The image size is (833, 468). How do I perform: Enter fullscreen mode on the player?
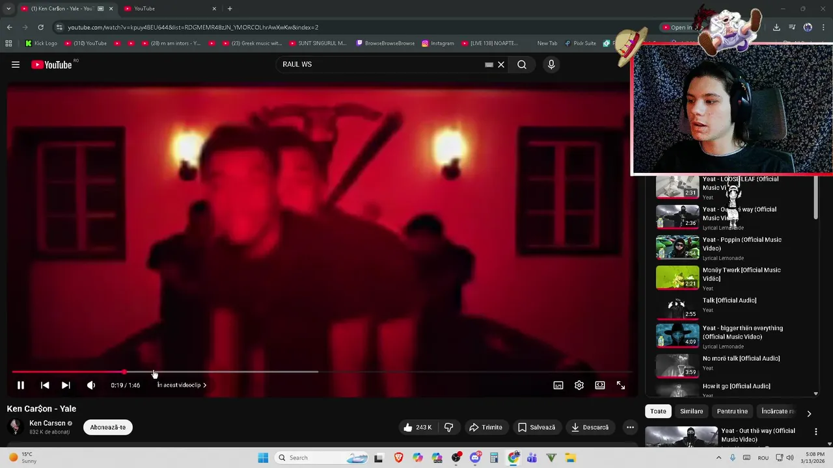(621, 385)
